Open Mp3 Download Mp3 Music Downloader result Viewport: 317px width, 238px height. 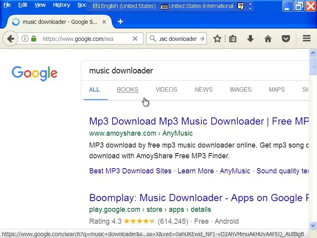point(199,121)
